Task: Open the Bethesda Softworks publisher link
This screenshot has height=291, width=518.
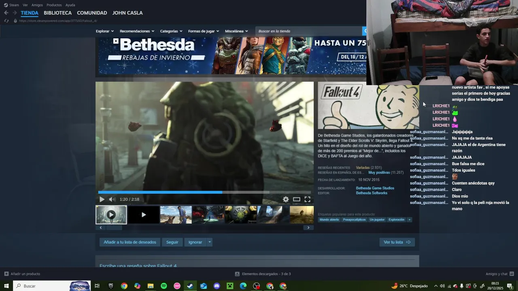Action: (372, 193)
